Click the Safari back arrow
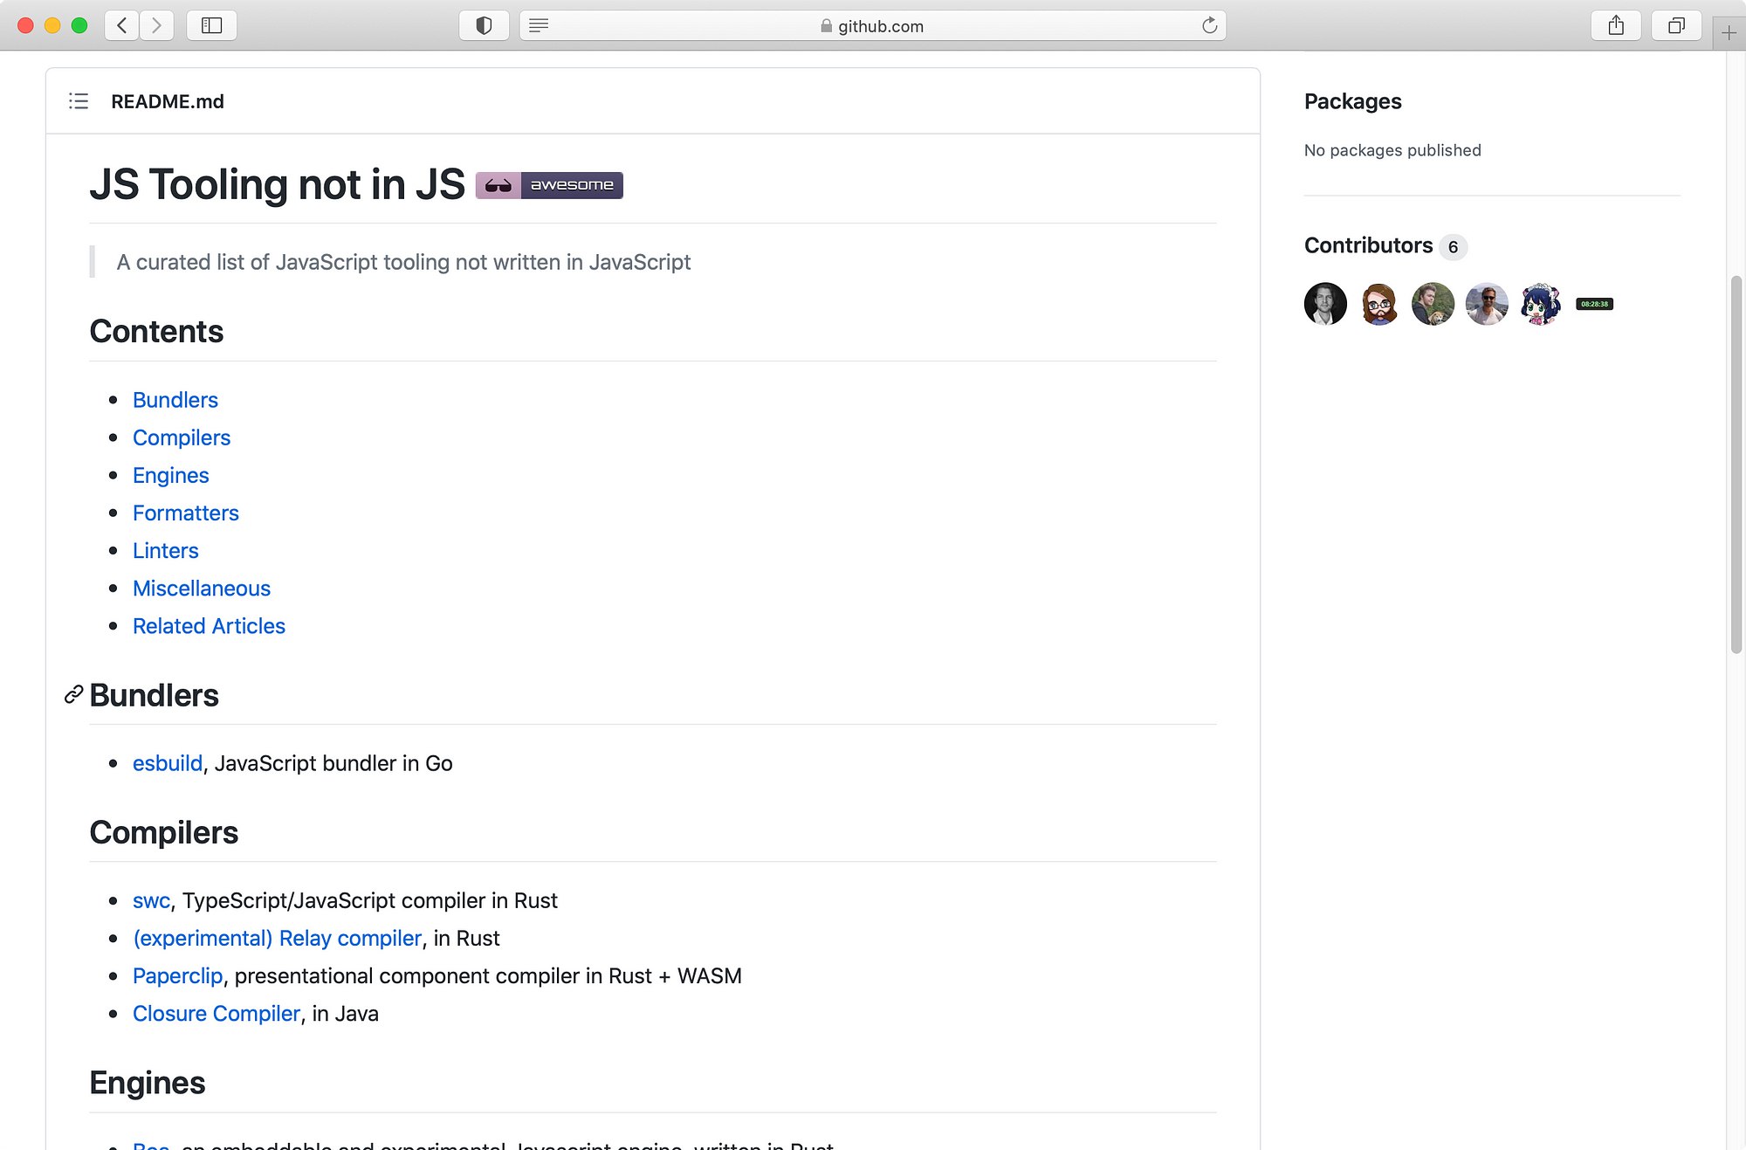 (122, 25)
